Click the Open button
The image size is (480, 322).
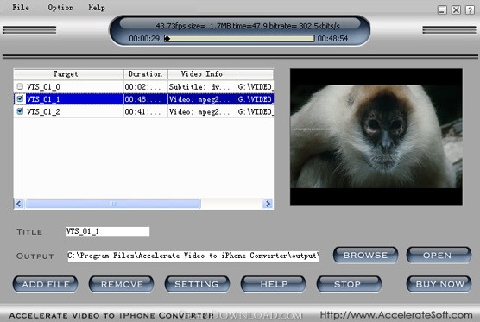coord(439,256)
